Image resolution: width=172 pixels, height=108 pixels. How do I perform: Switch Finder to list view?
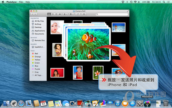click(53, 14)
